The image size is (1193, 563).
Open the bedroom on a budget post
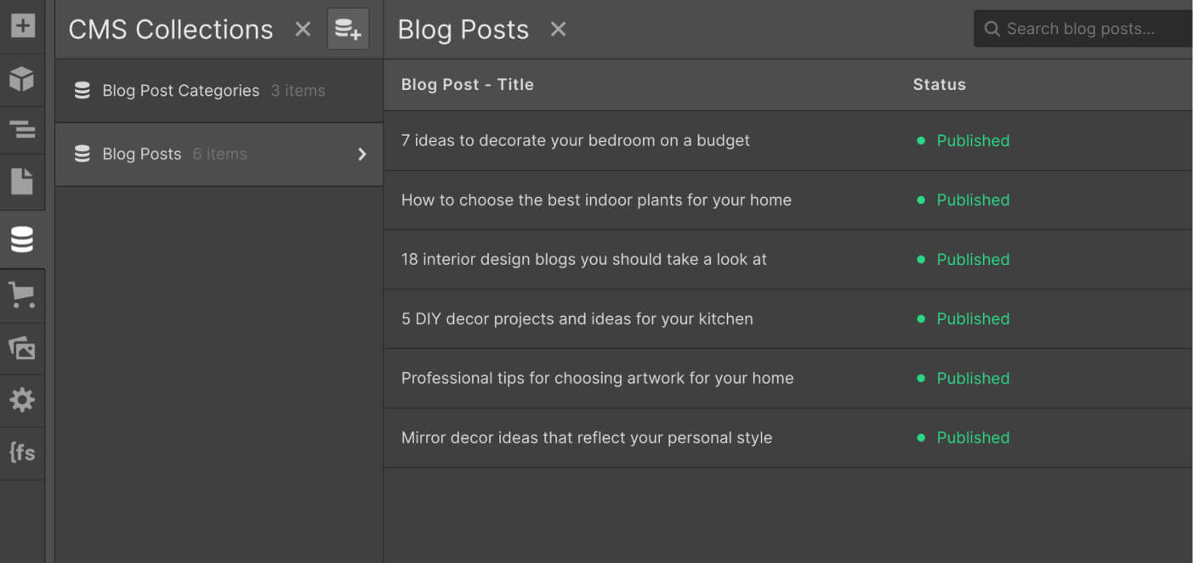[576, 141]
